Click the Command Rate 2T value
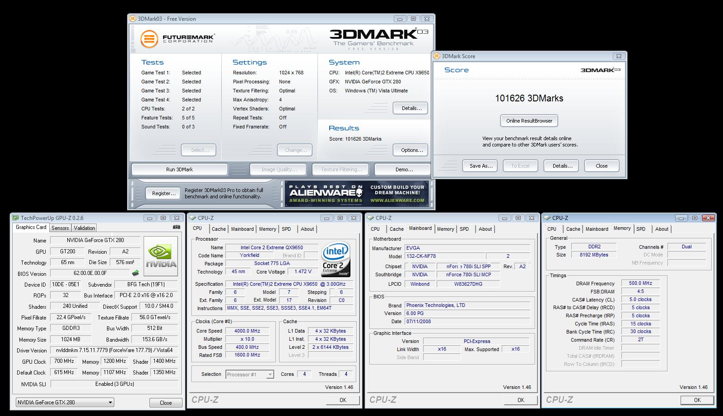This screenshot has width=723, height=416. (x=641, y=340)
